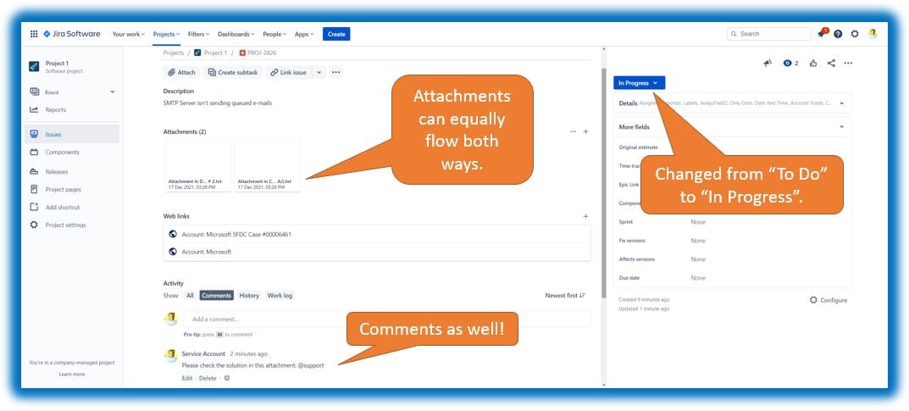Open the Dashboards dropdown
Viewport: 909px width, 411px height.
pyautogui.click(x=236, y=34)
